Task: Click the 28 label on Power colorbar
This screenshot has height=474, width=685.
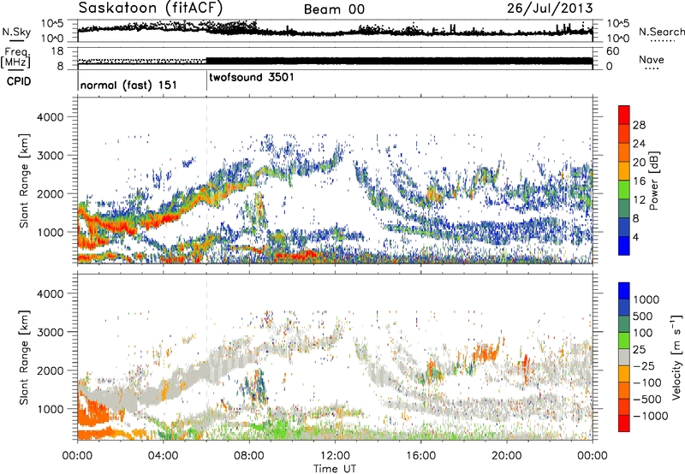Action: [639, 125]
